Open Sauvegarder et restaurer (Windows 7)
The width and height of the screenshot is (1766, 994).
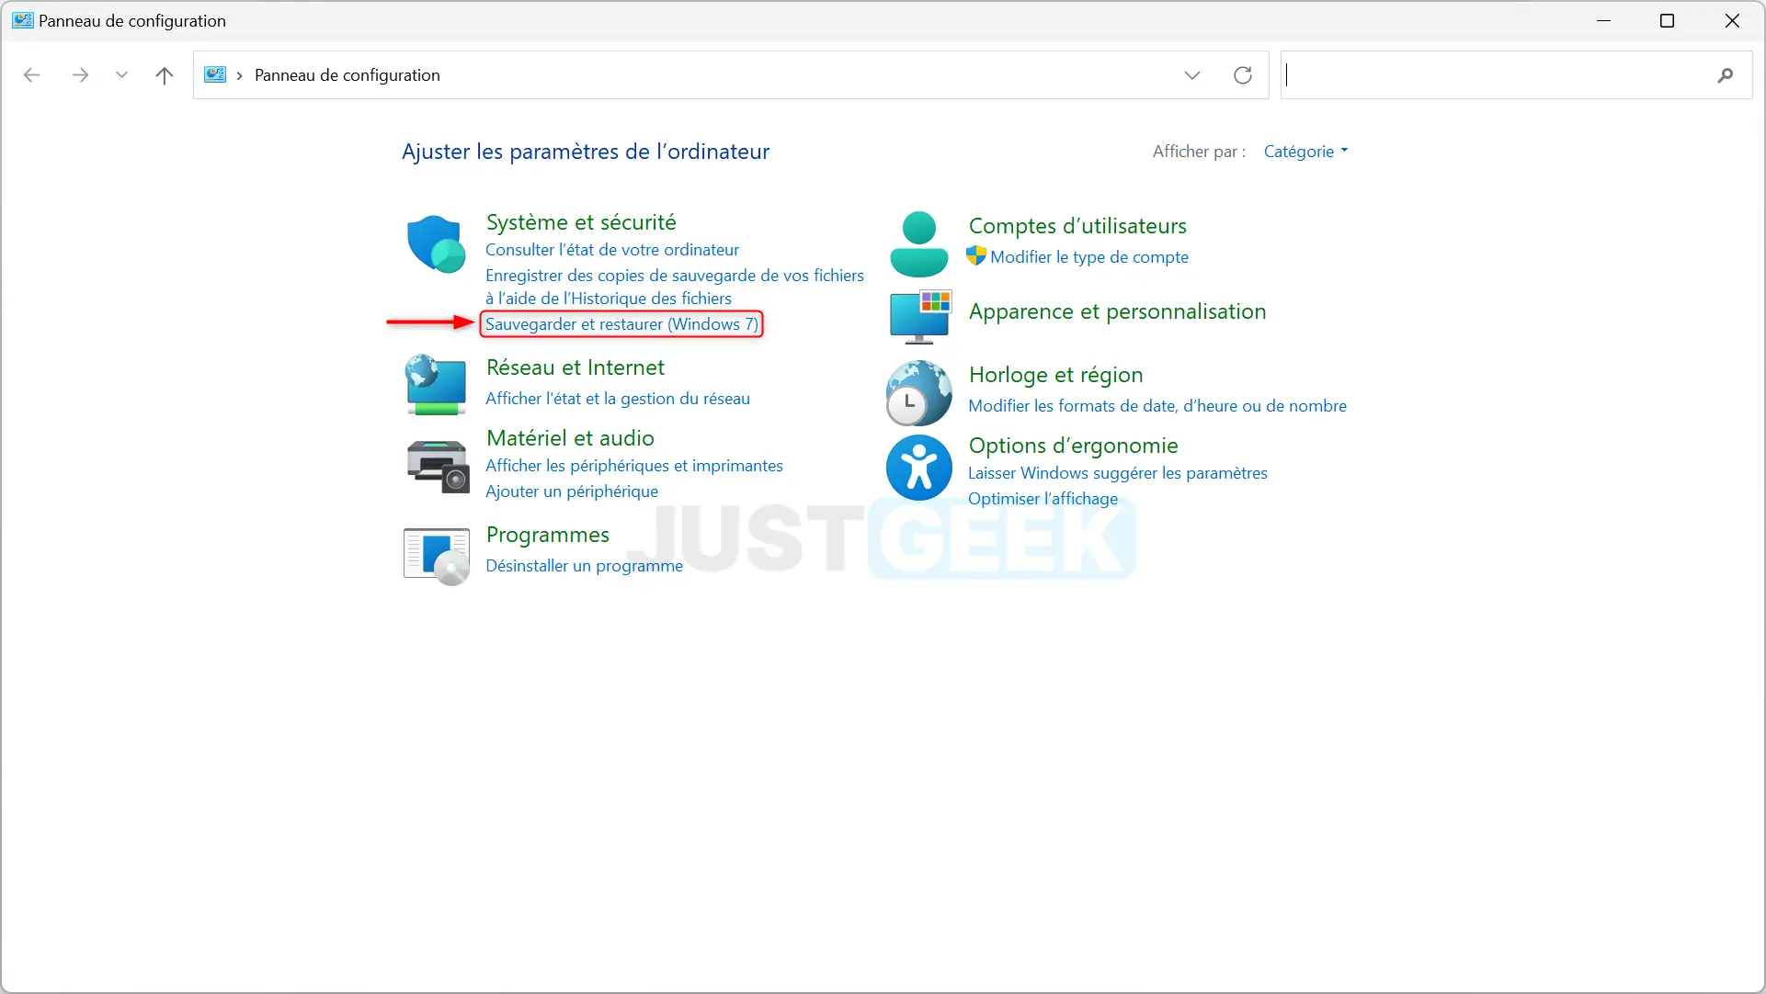point(621,324)
